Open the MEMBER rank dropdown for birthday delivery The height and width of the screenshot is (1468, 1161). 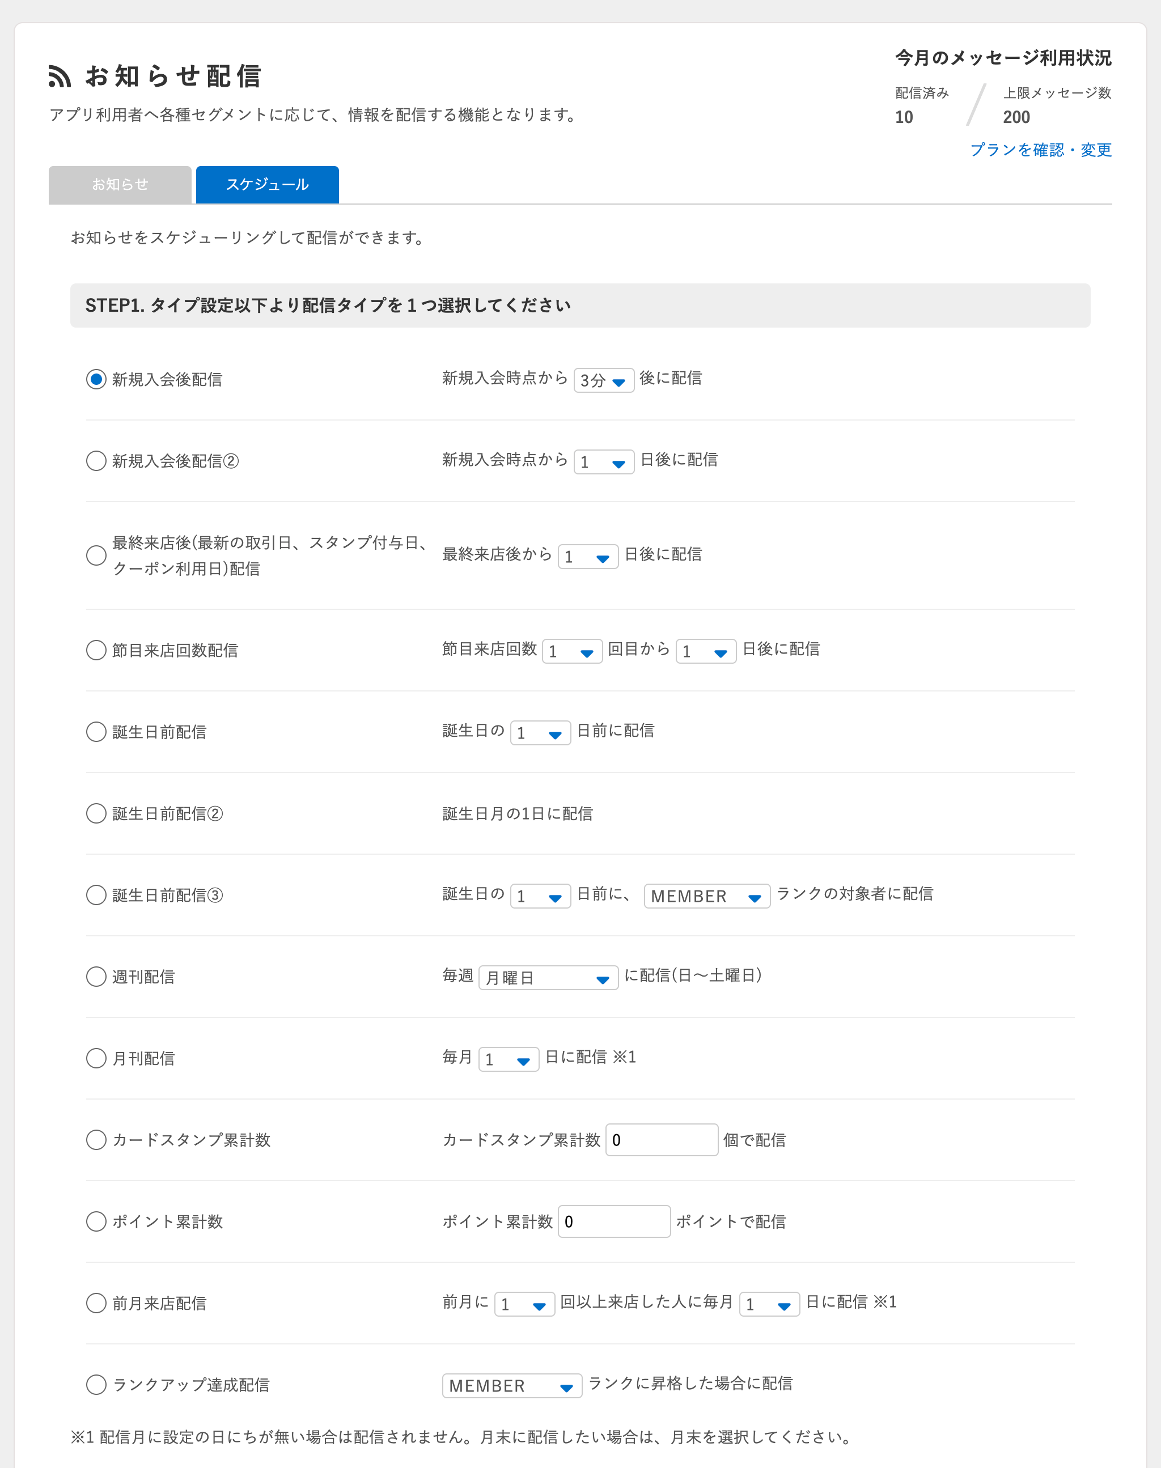pyautogui.click(x=706, y=896)
